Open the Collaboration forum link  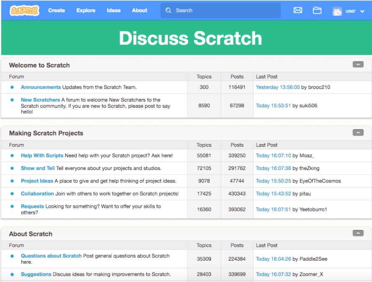[x=37, y=194]
